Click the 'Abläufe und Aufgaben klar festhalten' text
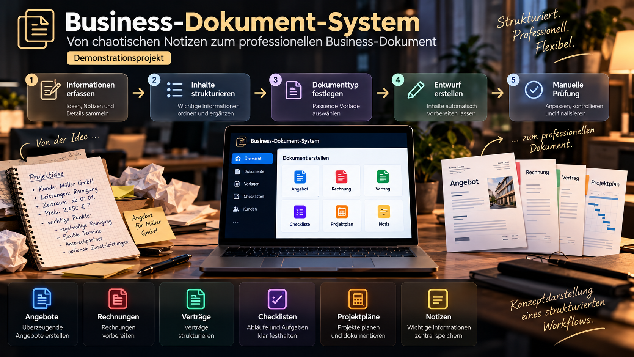The width and height of the screenshot is (634, 357). (x=277, y=331)
